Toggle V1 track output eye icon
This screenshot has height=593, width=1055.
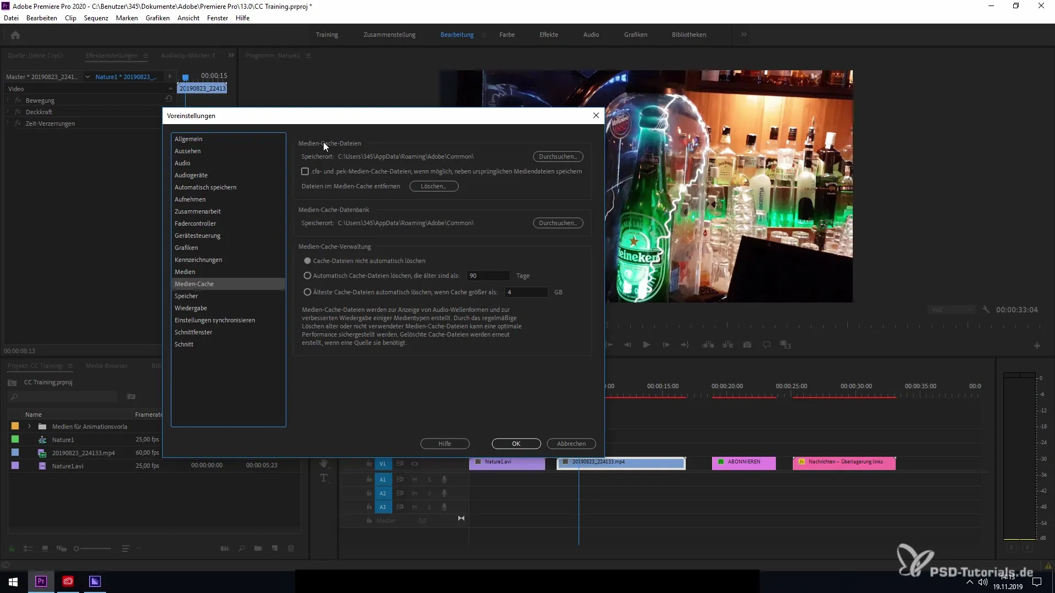(415, 464)
